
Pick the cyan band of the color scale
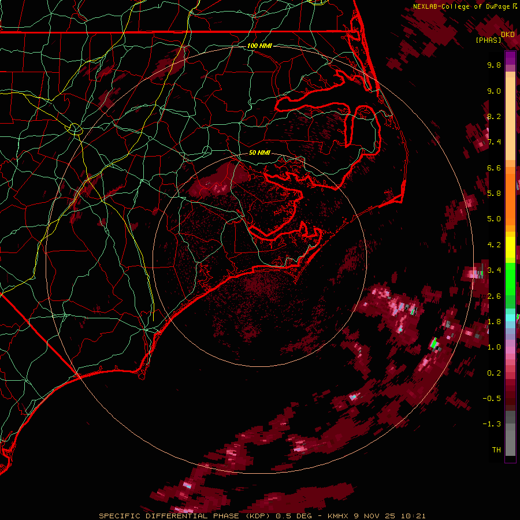[x=510, y=318]
